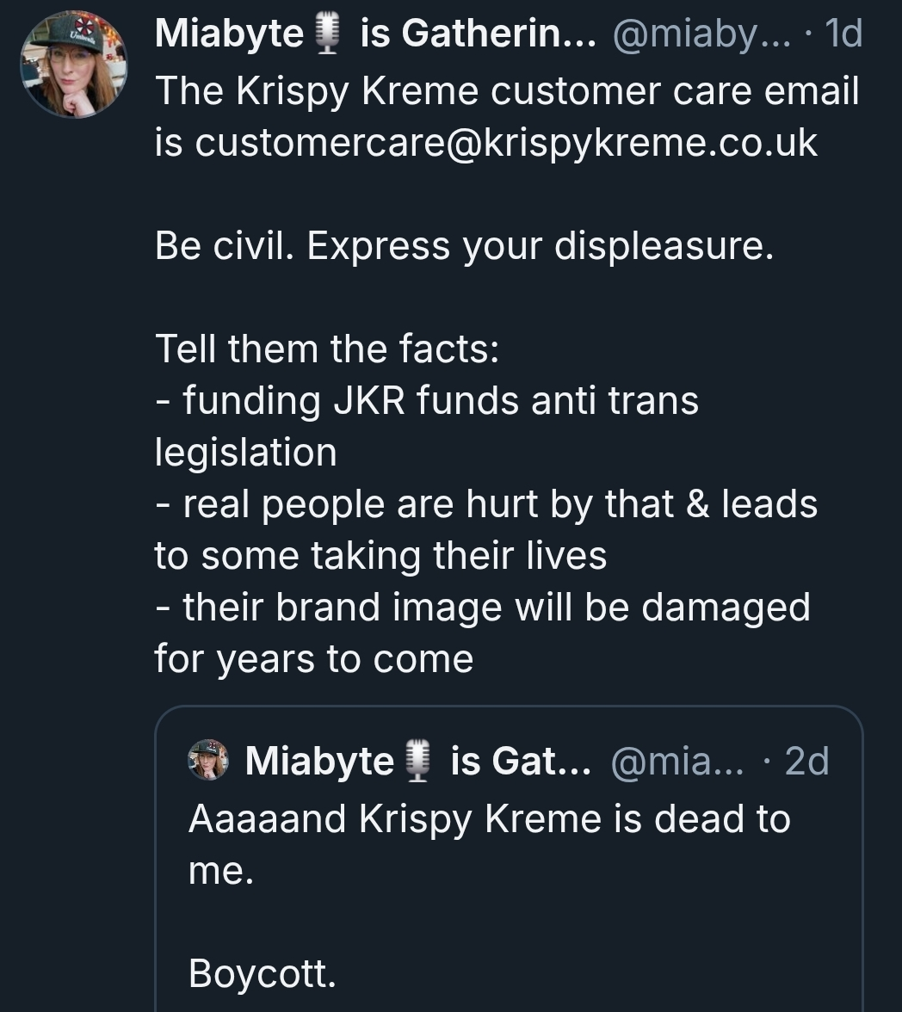
Task: Click "funding JKR funds anti trans" bullet line
Action: (x=427, y=401)
